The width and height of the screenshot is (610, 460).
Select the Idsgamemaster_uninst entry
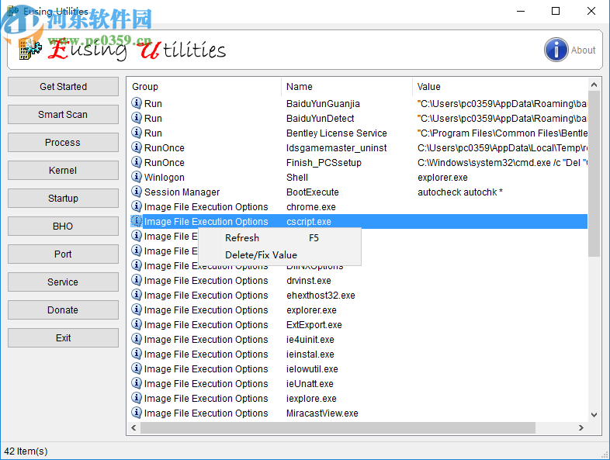coord(337,148)
